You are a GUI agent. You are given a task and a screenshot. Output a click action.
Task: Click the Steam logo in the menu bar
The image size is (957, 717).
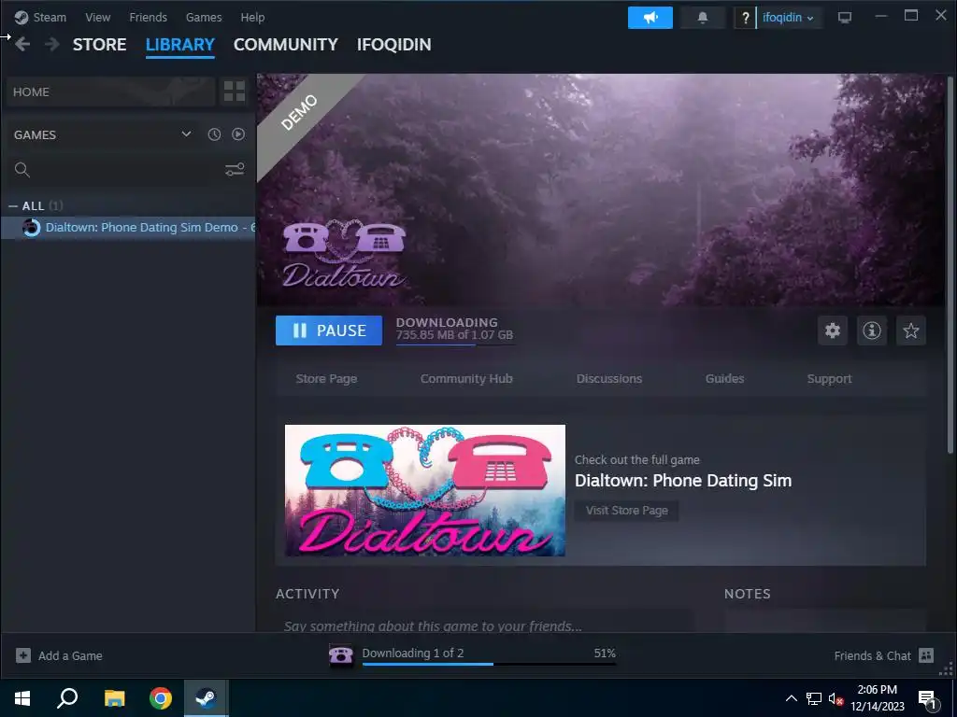click(x=21, y=17)
